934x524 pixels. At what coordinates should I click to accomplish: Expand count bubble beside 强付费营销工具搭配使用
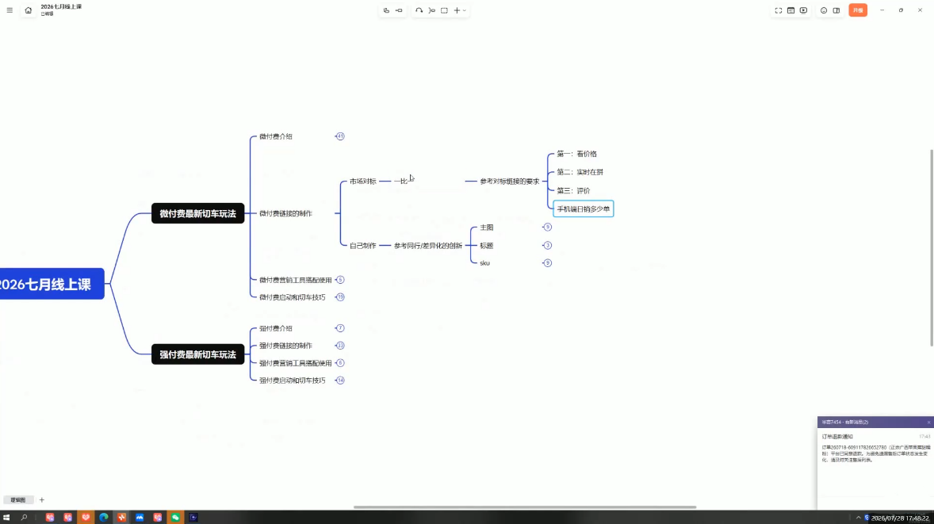click(340, 362)
